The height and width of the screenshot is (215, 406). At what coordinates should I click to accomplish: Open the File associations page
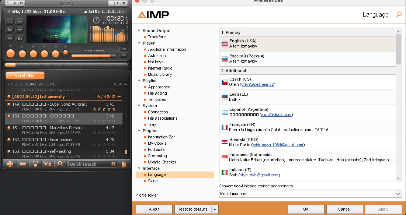point(163,118)
